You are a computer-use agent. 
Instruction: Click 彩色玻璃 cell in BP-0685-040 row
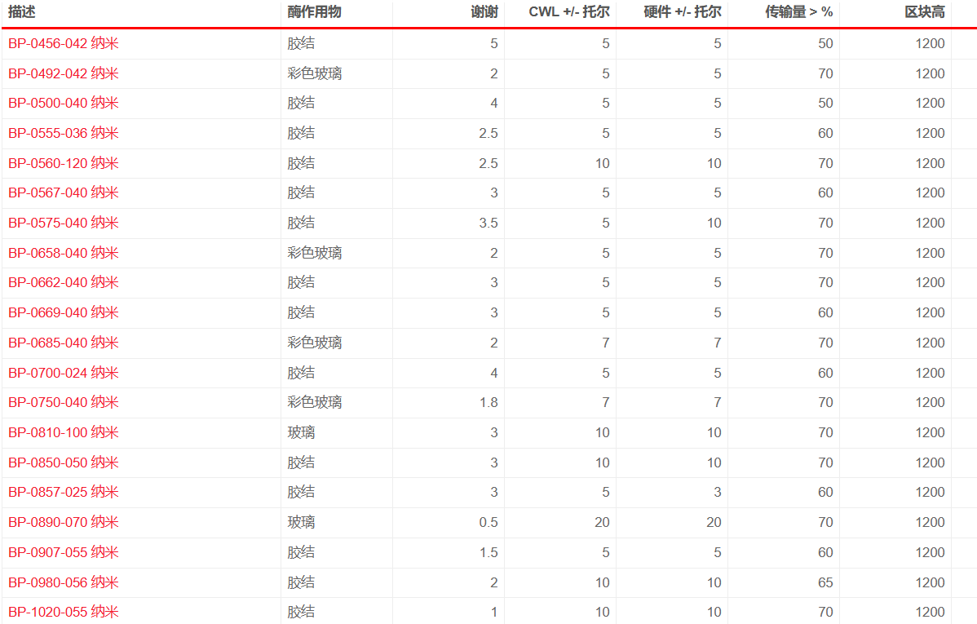coord(315,343)
